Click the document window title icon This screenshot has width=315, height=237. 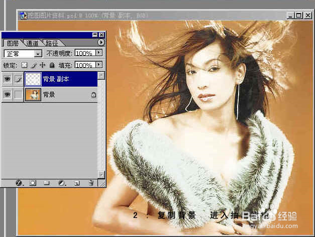(x=24, y=16)
